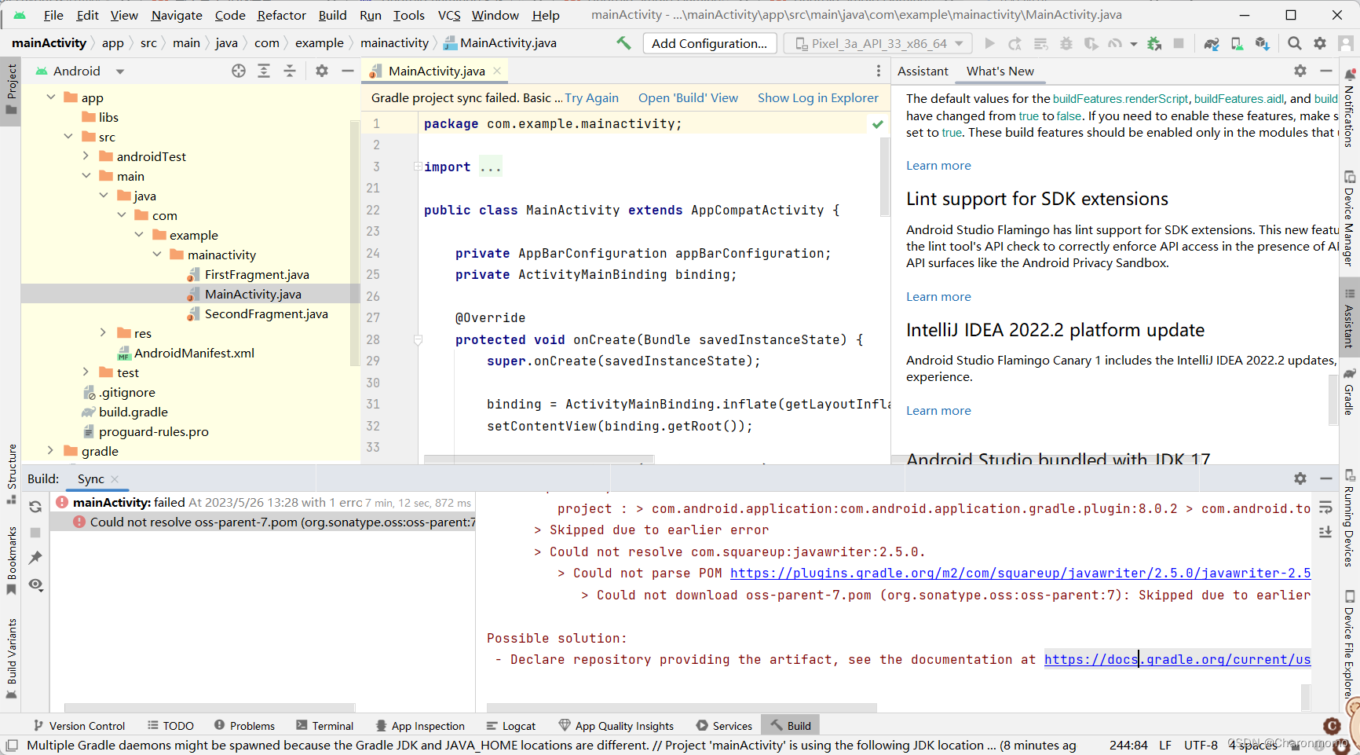
Task: Open the Pixel_3a_API_33_x86_64 device dropdown
Action: [878, 43]
